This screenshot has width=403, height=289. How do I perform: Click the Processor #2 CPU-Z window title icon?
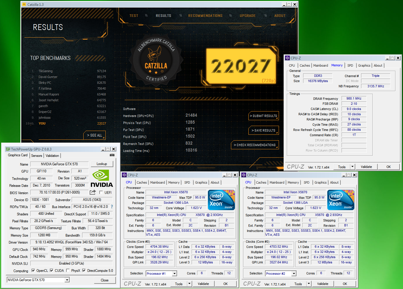coord(244,175)
